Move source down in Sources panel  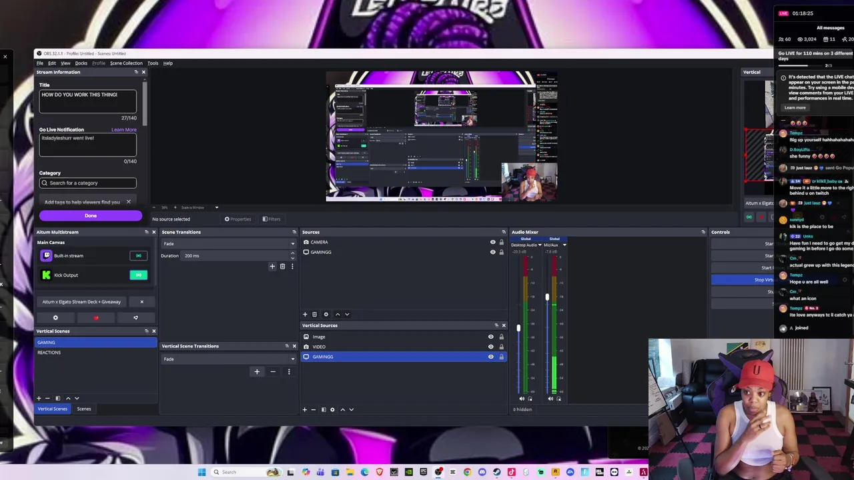pos(347,314)
